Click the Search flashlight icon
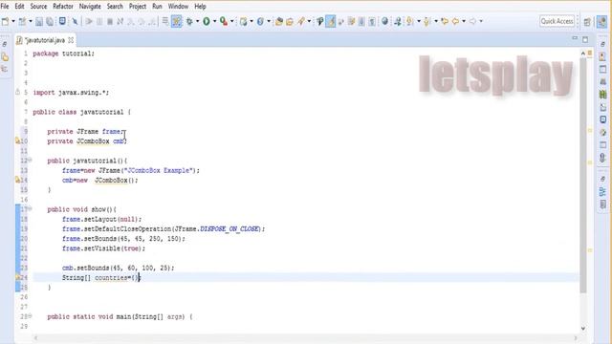 (301, 21)
